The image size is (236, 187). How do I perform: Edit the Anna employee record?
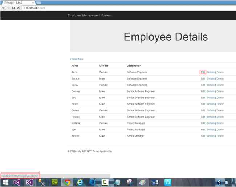click(203, 72)
